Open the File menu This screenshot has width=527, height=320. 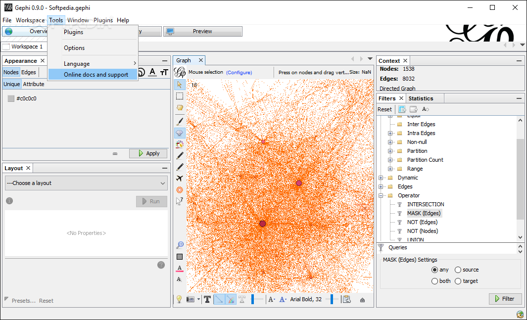click(x=7, y=20)
